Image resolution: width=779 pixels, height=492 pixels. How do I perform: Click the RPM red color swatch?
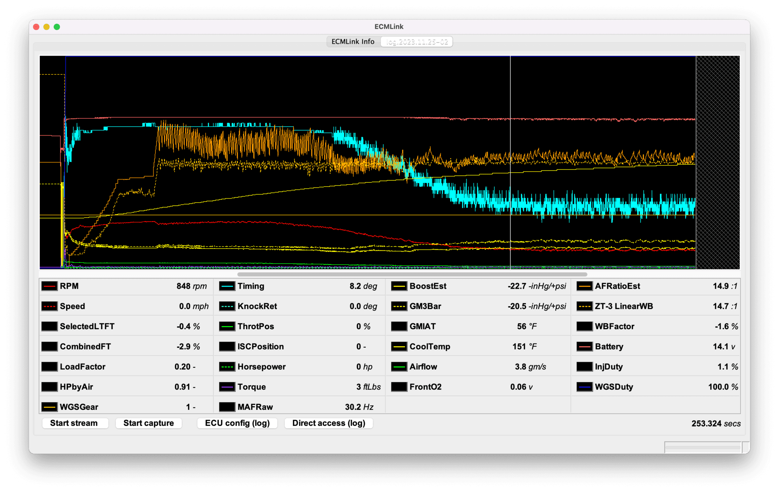tap(49, 286)
